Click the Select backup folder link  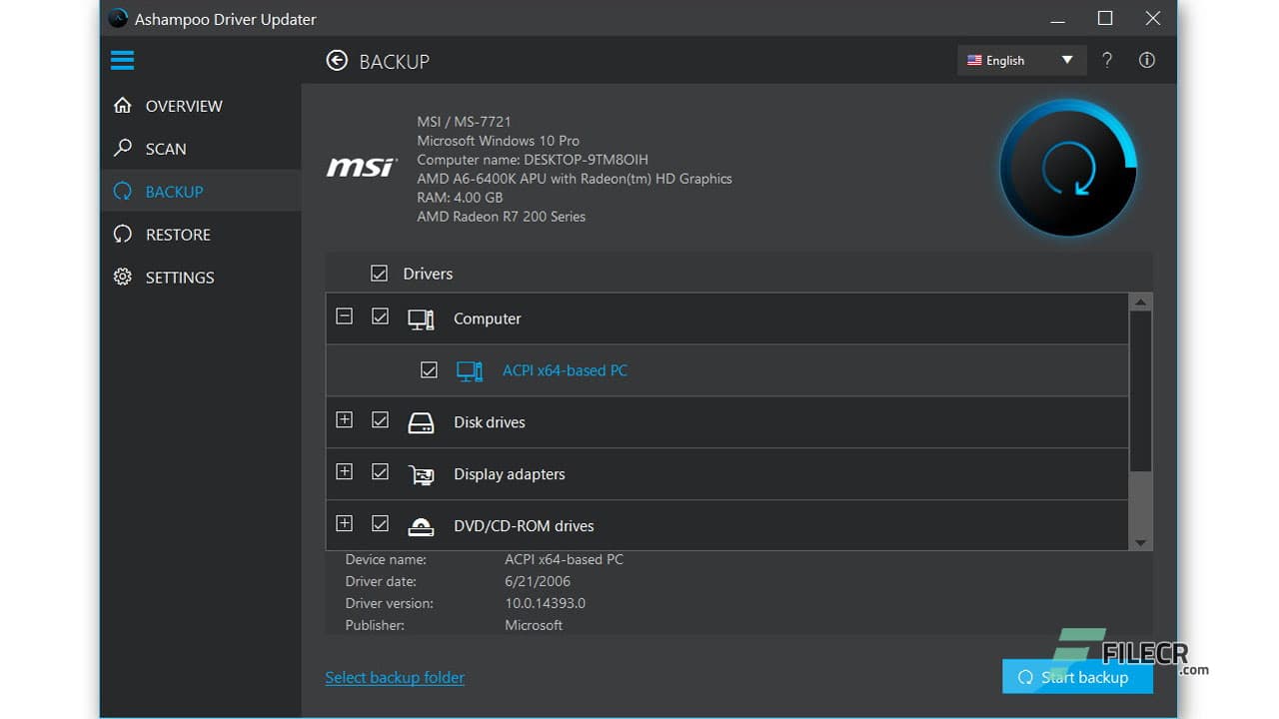coord(395,677)
